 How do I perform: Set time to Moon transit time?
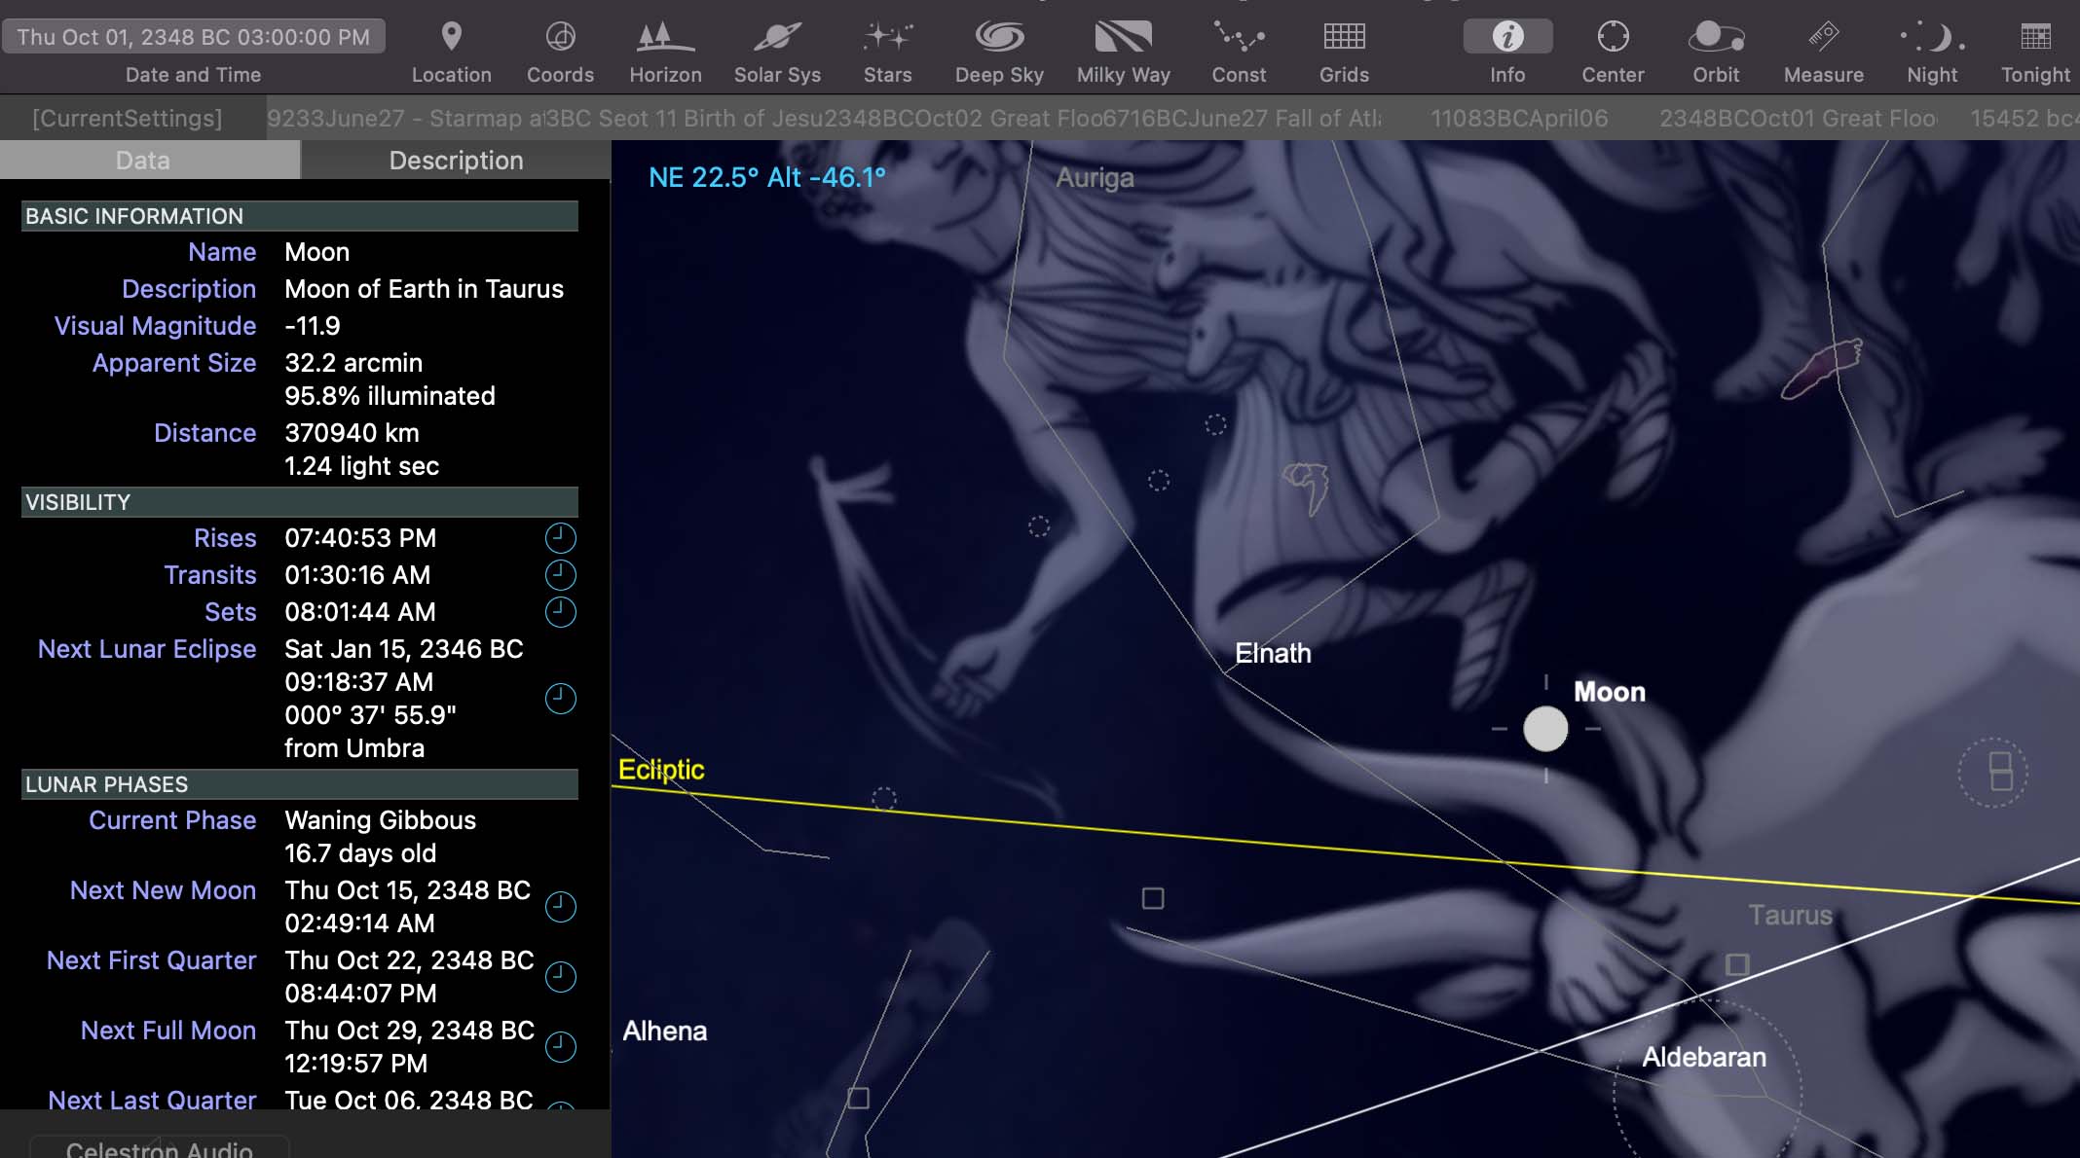560,575
